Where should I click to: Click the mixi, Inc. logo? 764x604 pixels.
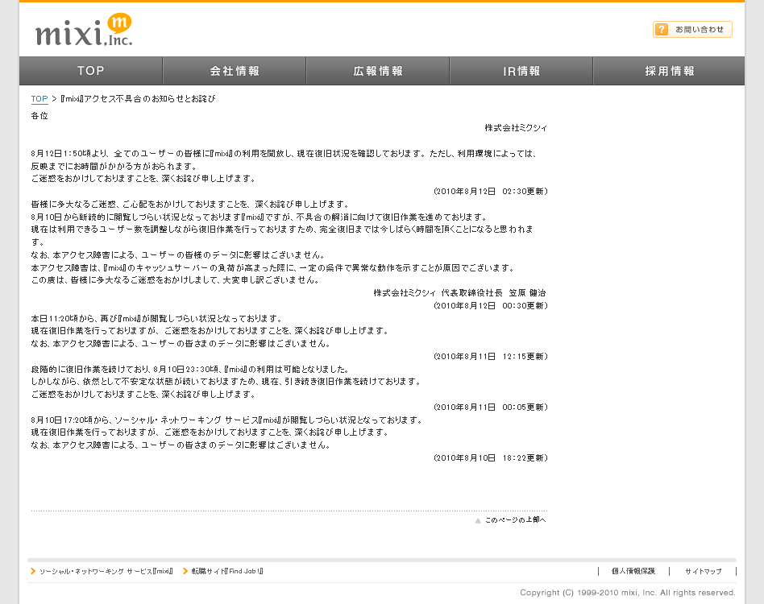coord(83,31)
